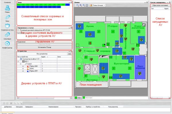This screenshot has width=172, height=114.
Task: Click the Запущено column header
Action: pos(19,107)
